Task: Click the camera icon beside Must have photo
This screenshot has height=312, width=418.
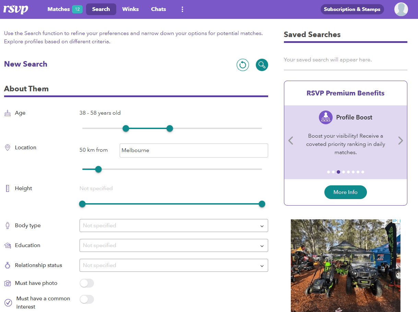Action: pyautogui.click(x=7, y=283)
